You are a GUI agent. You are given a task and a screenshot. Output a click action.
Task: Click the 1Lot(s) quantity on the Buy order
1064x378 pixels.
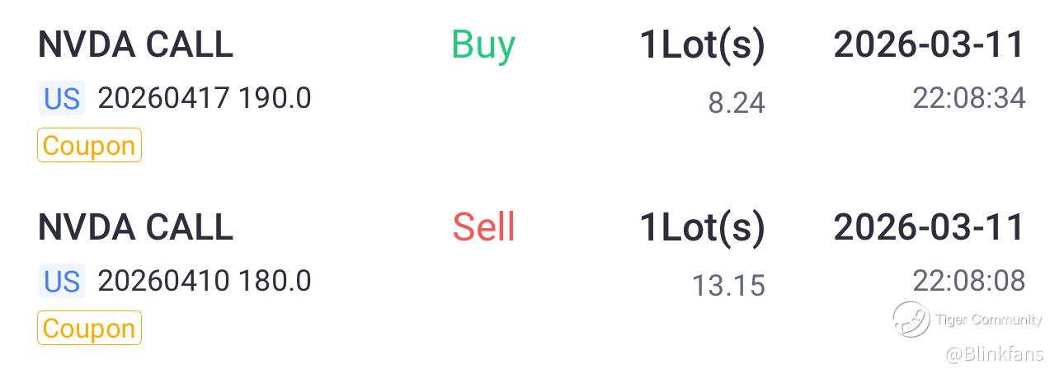pos(702,44)
